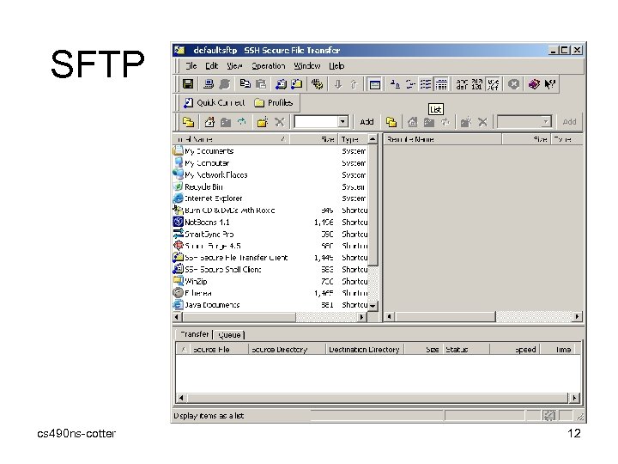
Task: Open a New Terminal Window via toolbar icon
Action: click(x=281, y=84)
